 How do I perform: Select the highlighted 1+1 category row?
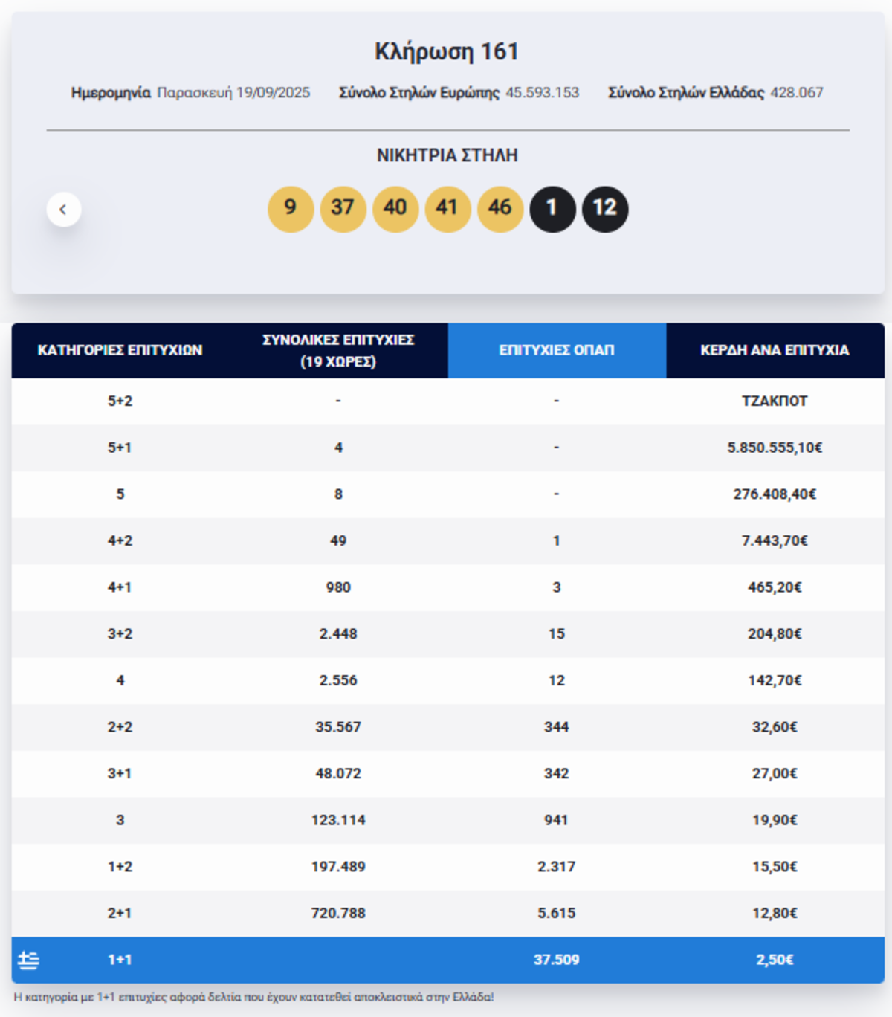point(448,960)
